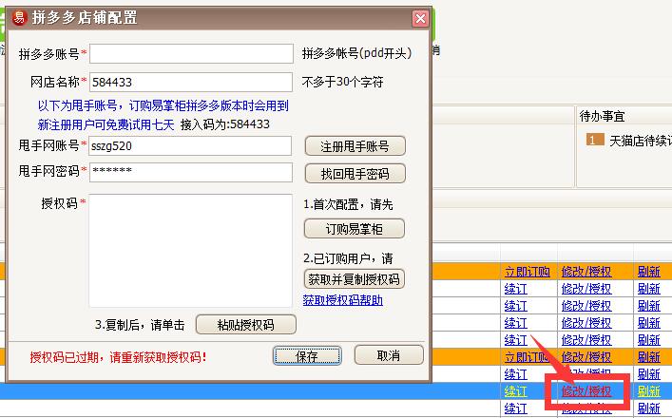
Task: Click the 接入码为:584433 text
Action: (x=225, y=124)
